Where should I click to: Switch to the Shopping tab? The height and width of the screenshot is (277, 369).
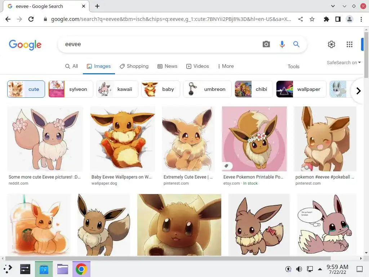tap(134, 66)
